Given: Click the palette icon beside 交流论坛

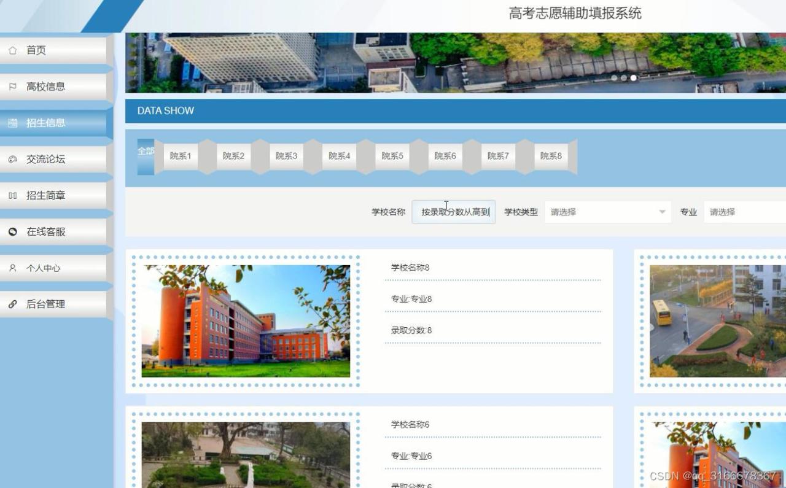Looking at the screenshot, I should click(x=12, y=159).
